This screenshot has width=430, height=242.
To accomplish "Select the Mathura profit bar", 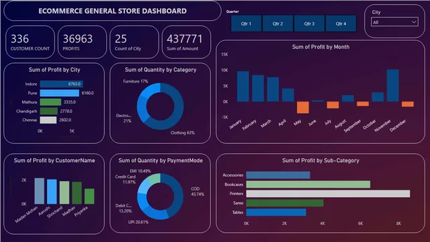I will pos(50,102).
